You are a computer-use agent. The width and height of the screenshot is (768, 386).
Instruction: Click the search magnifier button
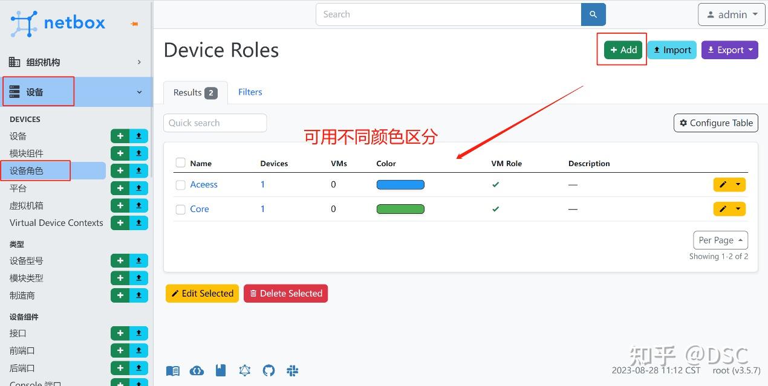pyautogui.click(x=592, y=14)
